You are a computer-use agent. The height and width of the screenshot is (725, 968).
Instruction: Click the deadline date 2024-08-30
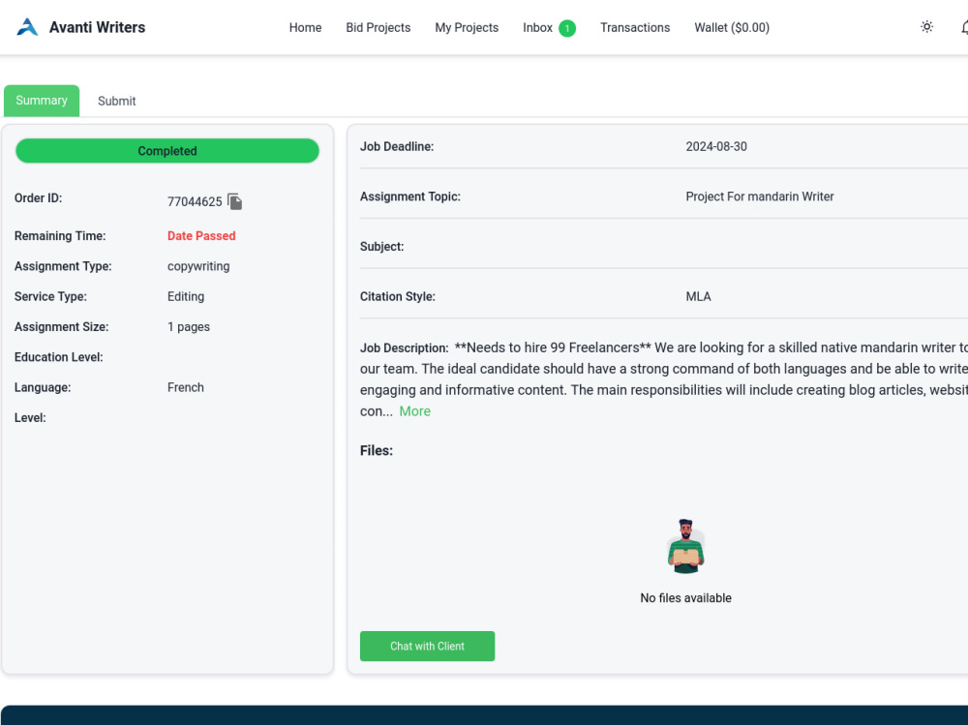point(716,146)
